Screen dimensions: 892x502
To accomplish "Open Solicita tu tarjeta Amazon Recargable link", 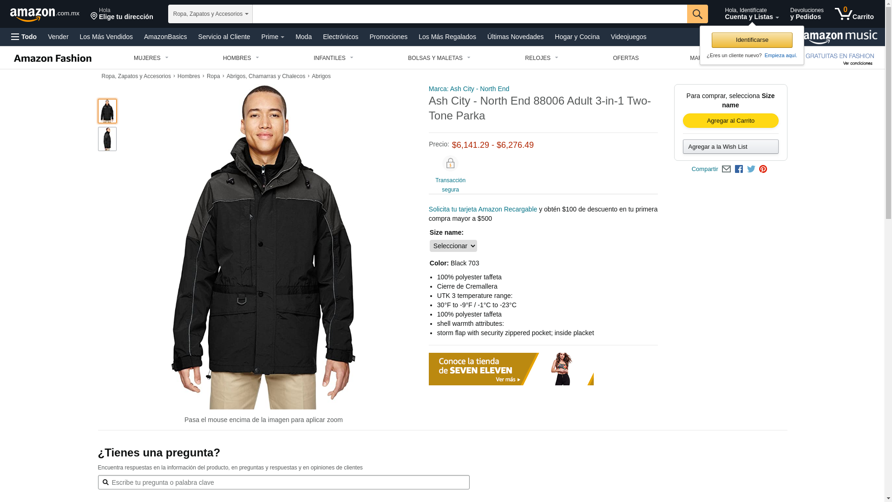I will point(483,209).
